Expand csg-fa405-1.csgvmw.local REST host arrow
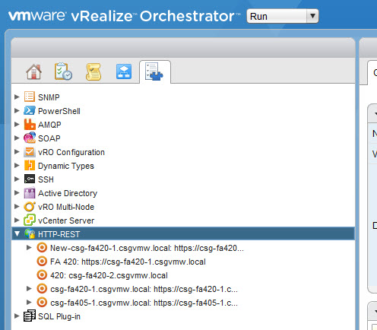The image size is (377, 330). [29, 302]
